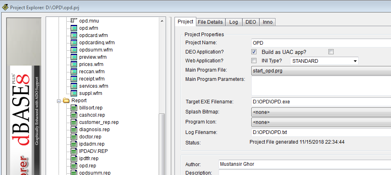391x175 pixels.
Task: Open the DEO tab
Action: (250, 22)
